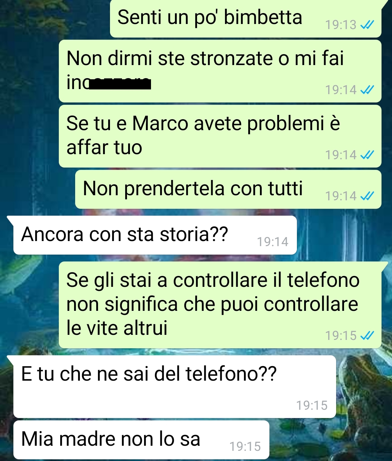Tap the 'Se gli stai a controllare il telefono' bubble
392x461 pixels.
pos(220,305)
